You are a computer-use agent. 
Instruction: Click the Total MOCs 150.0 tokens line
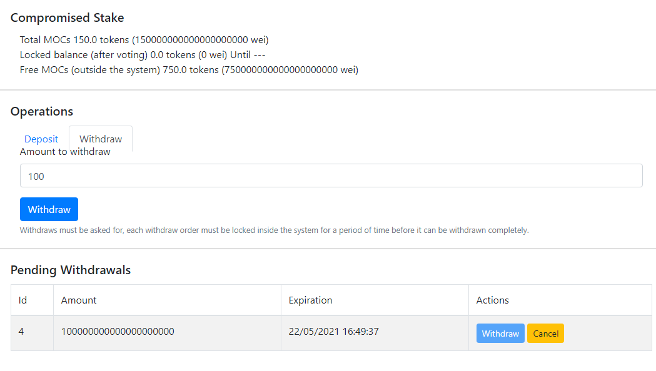click(x=144, y=40)
